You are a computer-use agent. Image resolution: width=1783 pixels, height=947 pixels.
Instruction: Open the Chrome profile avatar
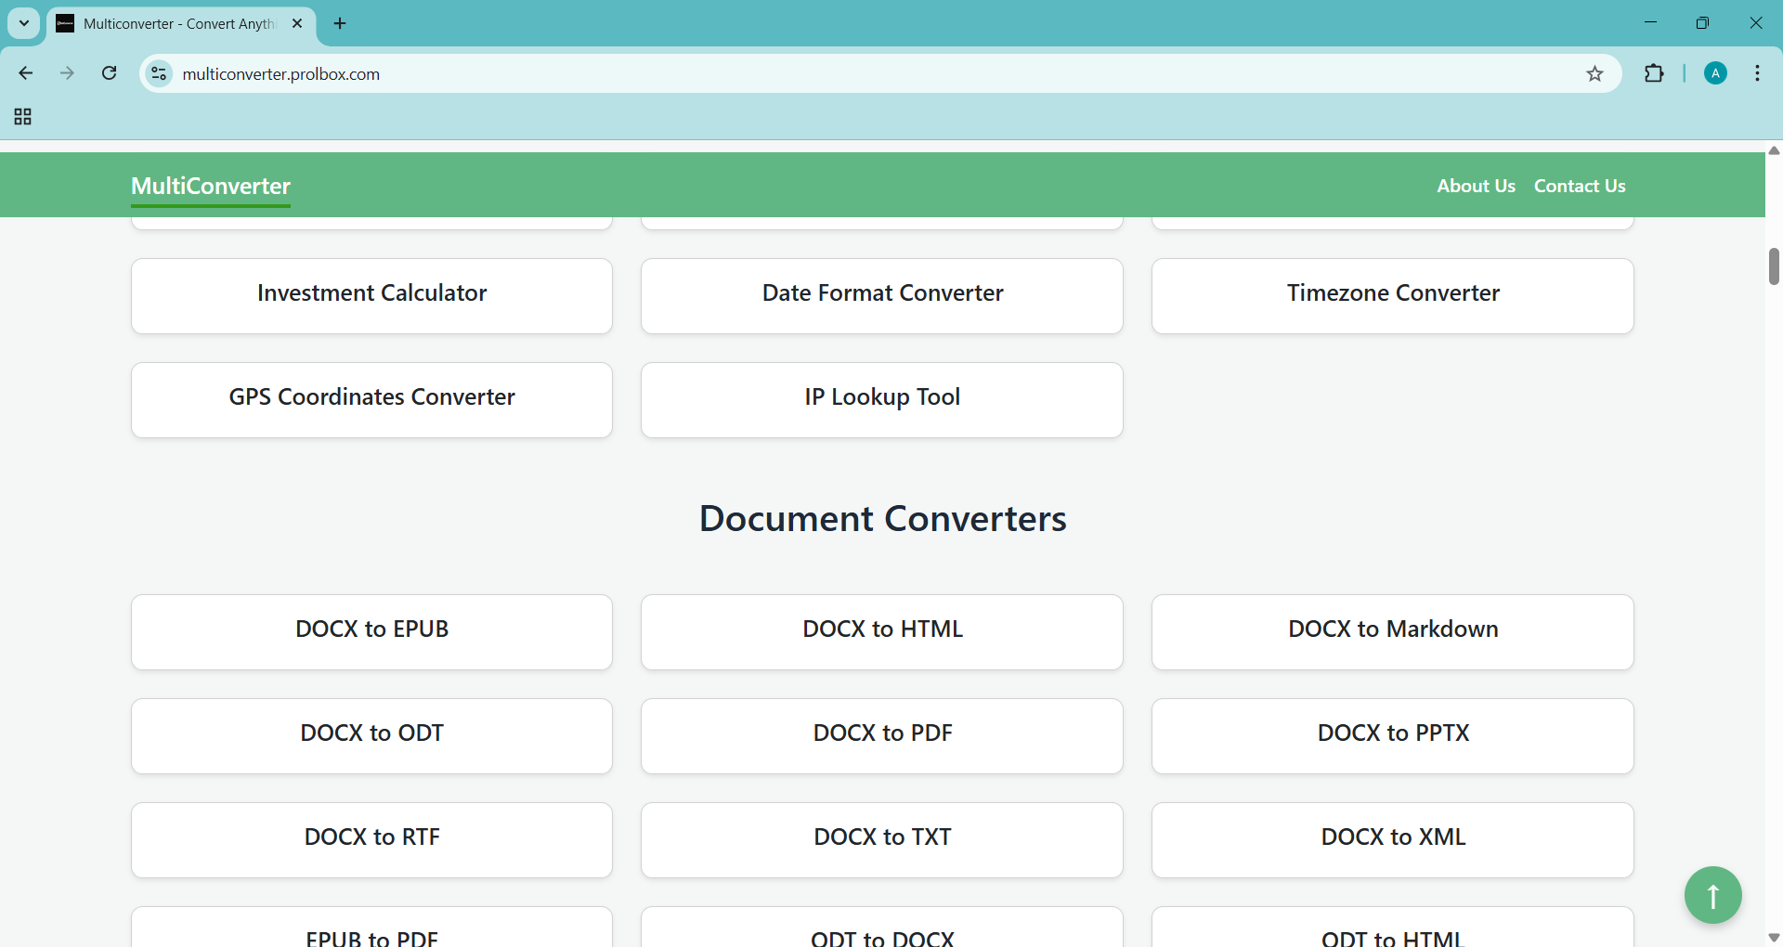[x=1715, y=73]
